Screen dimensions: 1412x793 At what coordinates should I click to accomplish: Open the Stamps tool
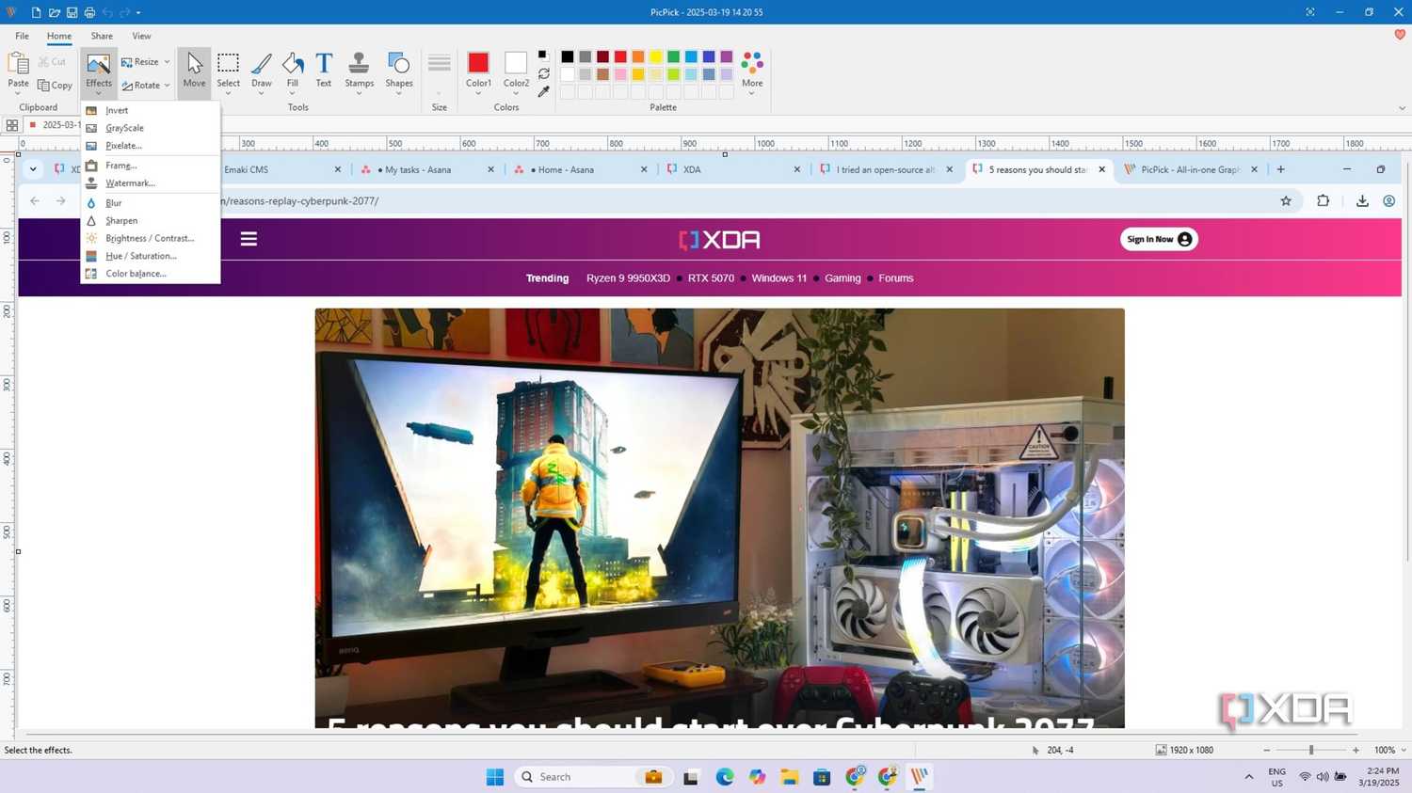(x=359, y=72)
